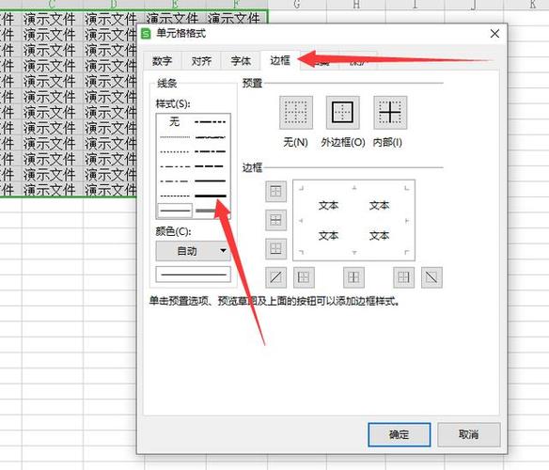Close the 单元格格式 dialog
The height and width of the screenshot is (470, 549).
[x=494, y=34]
